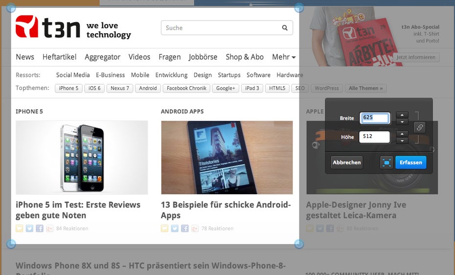Go to the Aggregator page
Viewport: 455px width, 275px height.
click(102, 57)
